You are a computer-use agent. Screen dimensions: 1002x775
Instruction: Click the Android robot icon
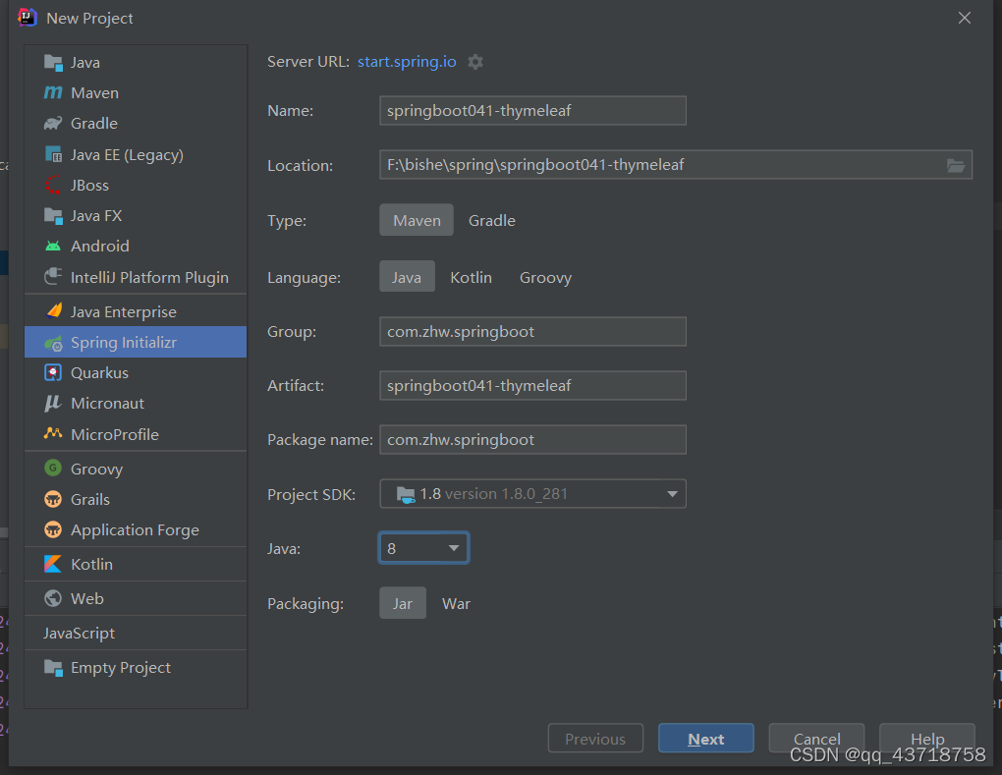coord(53,246)
